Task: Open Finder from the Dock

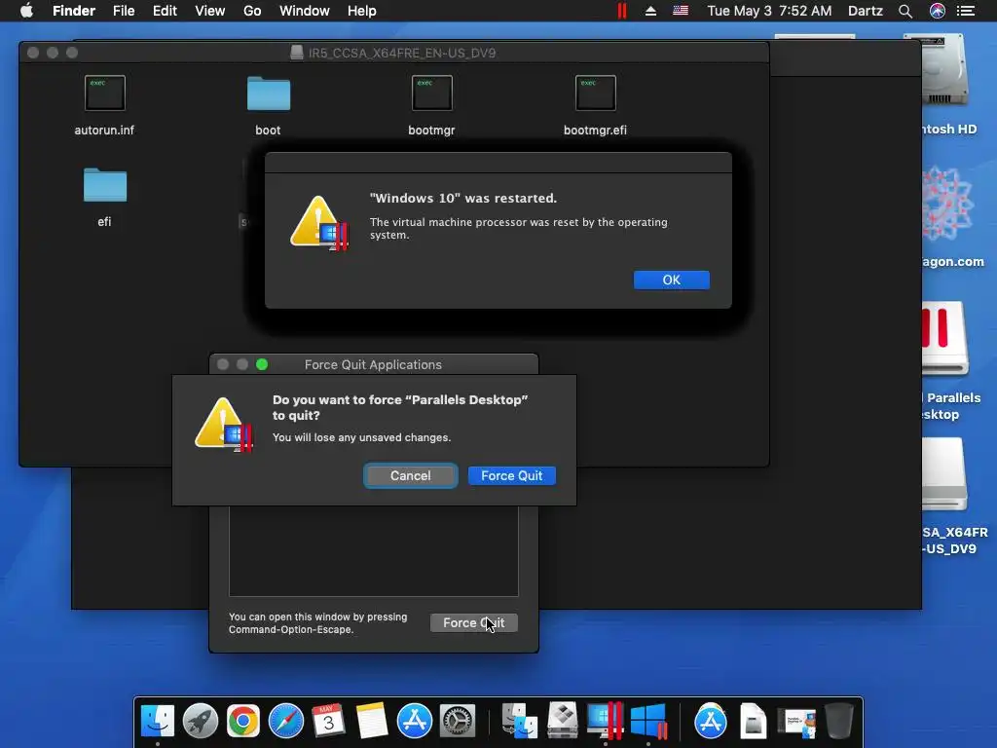Action: coord(157,722)
